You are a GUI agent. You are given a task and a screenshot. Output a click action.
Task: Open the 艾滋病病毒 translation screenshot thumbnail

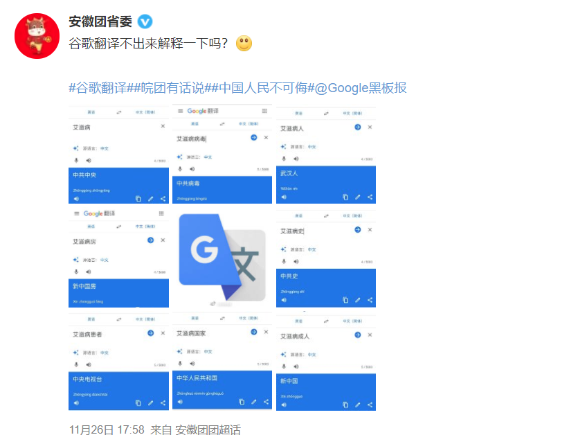pyautogui.click(x=222, y=154)
